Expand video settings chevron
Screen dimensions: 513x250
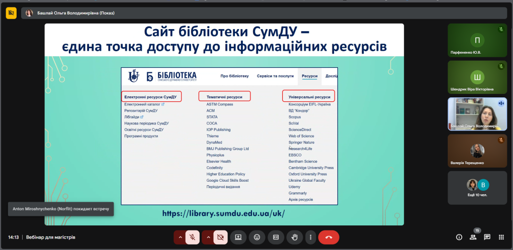tap(207, 237)
